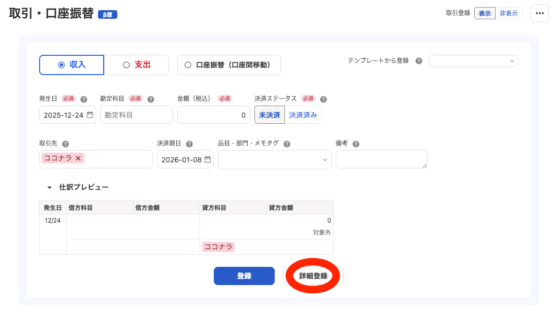Open the 決済期日 calendar icon
The width and height of the screenshot is (554, 314).
207,159
